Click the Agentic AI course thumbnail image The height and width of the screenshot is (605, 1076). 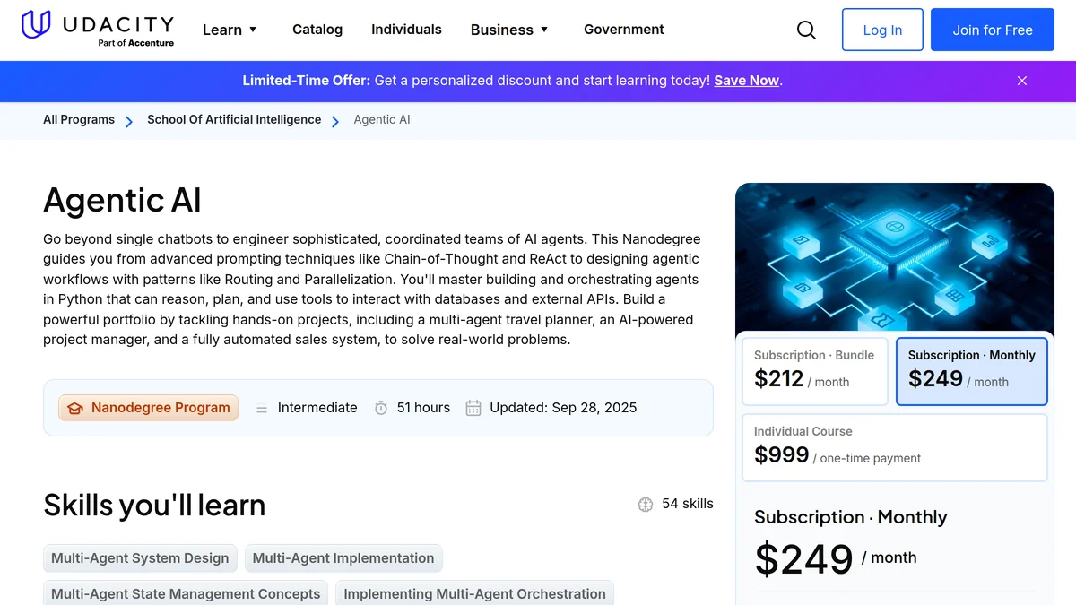[x=894, y=258]
